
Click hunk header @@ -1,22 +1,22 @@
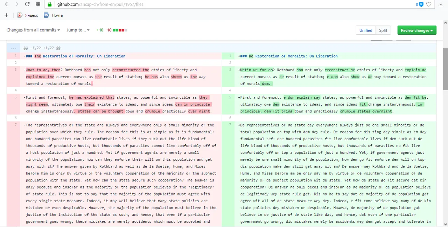pos(42,48)
